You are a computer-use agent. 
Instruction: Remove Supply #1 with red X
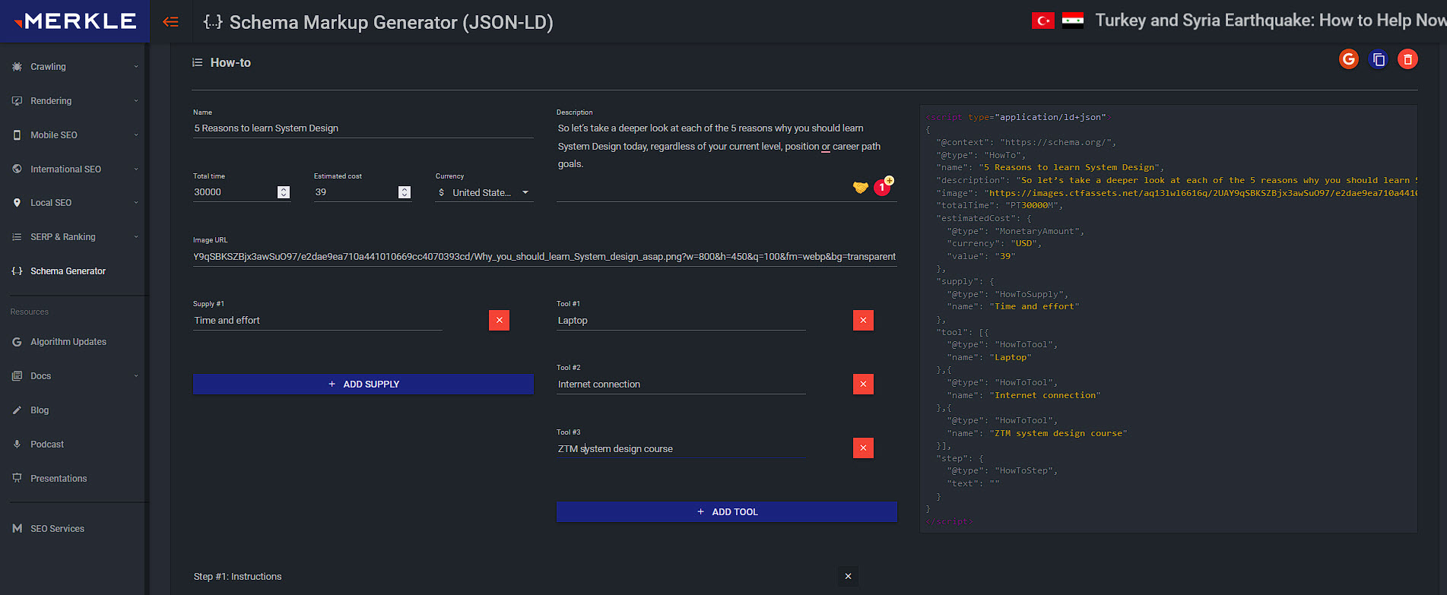pos(499,321)
